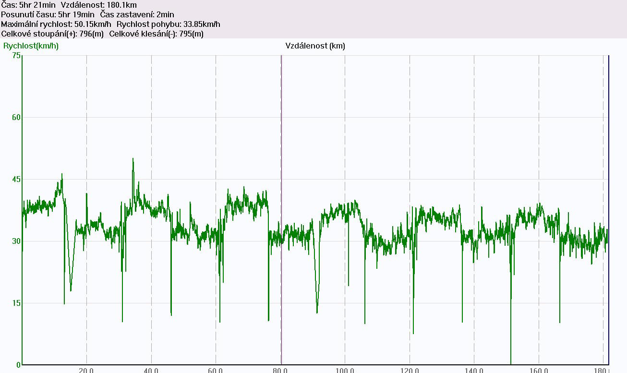Select the "Čas: 5hr 21min" statistic
The height and width of the screenshot is (373, 627).
28,5
